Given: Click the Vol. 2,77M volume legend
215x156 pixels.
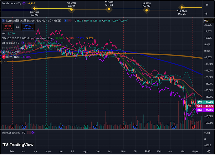Looking at the screenshot, I should point(8,33).
